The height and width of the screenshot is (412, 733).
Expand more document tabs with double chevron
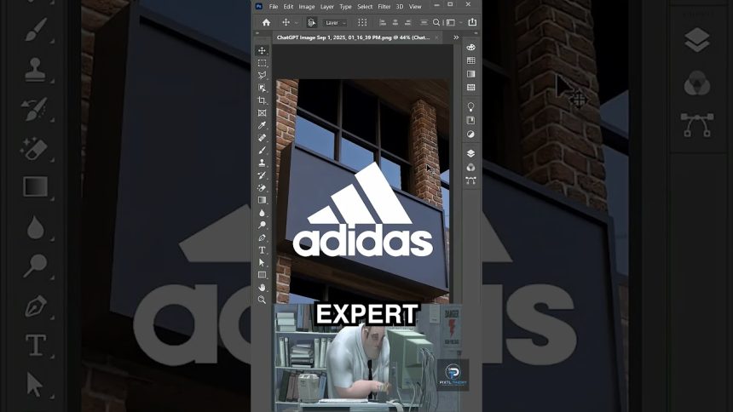pyautogui.click(x=456, y=37)
